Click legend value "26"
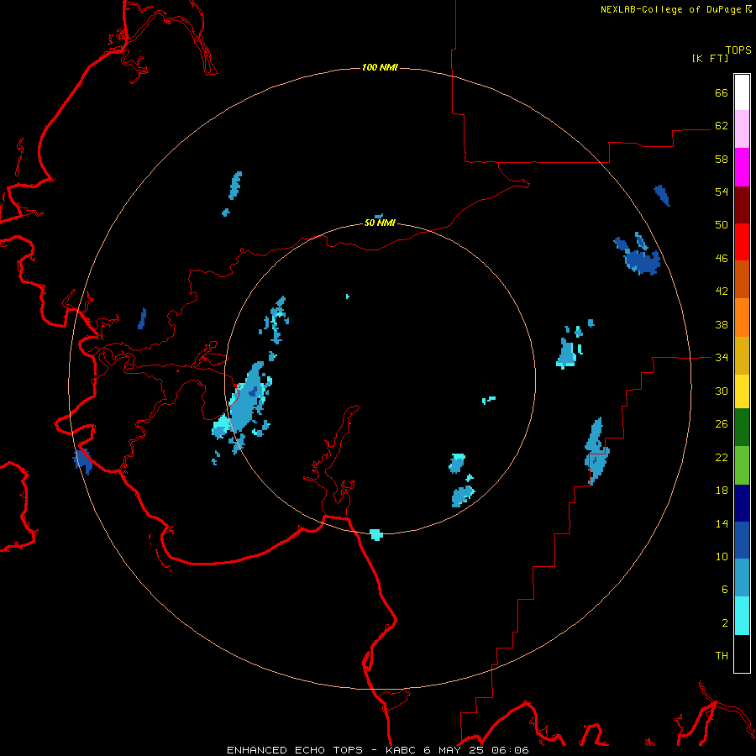Viewport: 756px width, 756px height. (x=722, y=424)
